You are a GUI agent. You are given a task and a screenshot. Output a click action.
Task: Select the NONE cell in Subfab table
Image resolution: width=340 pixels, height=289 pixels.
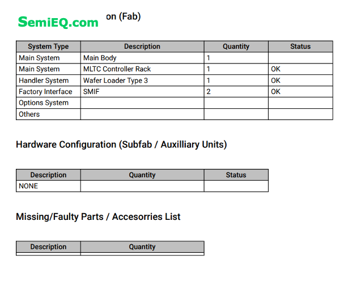coord(48,186)
